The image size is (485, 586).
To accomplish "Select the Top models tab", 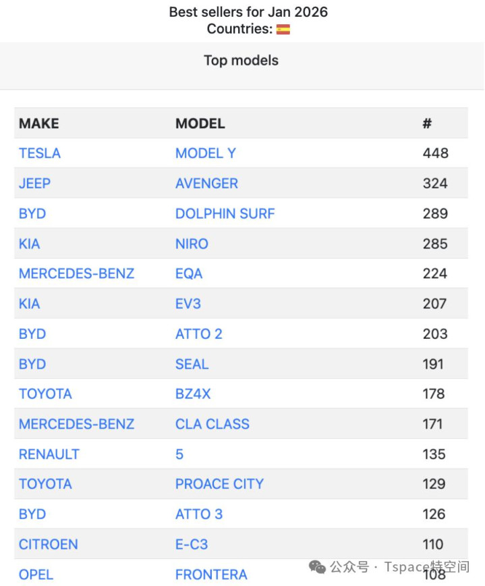I will [x=241, y=61].
